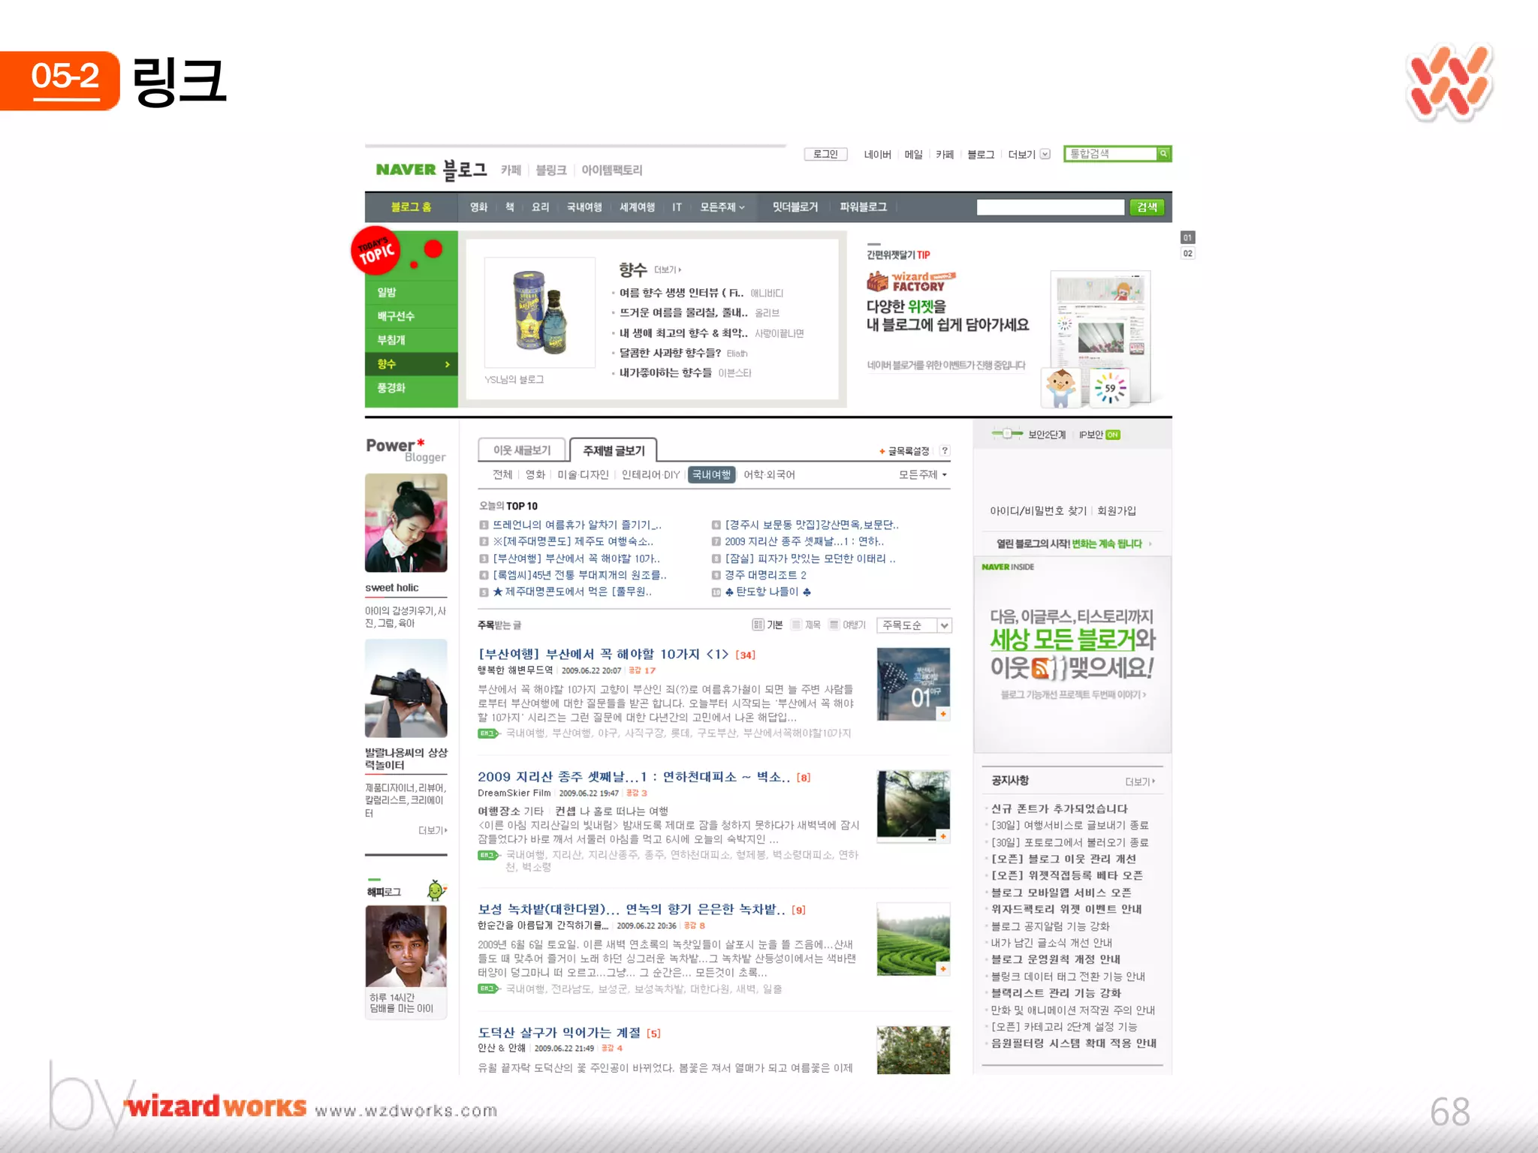1538x1153 pixels.
Task: Click the question mark help icon
Action: 945,450
